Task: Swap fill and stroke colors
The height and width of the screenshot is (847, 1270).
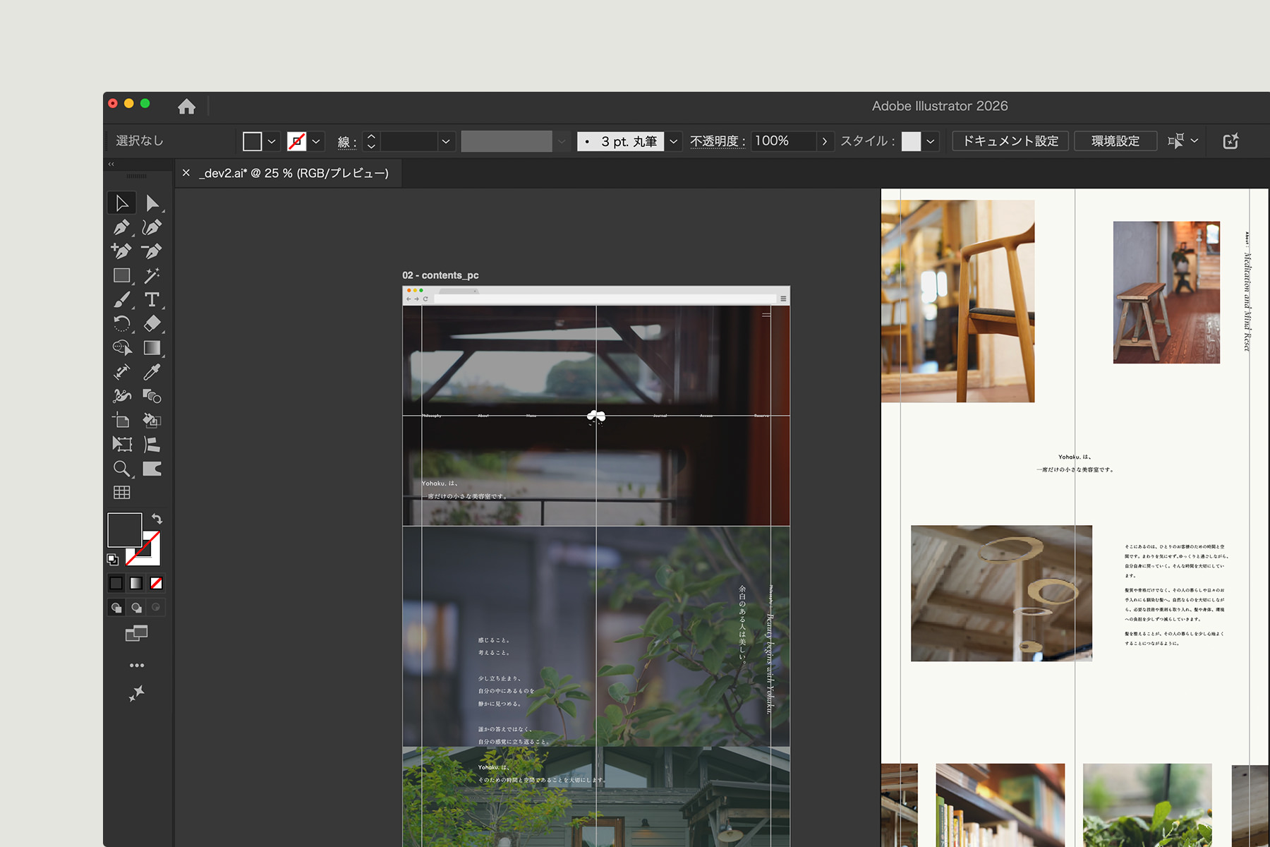Action: pyautogui.click(x=157, y=519)
